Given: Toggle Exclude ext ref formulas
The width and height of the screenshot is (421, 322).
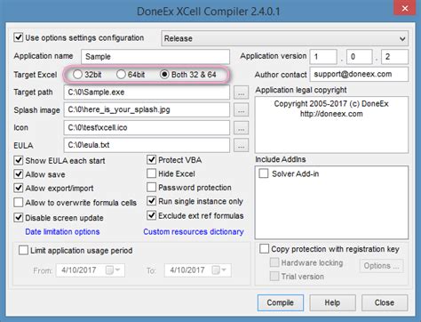Looking at the screenshot, I should [x=152, y=215].
